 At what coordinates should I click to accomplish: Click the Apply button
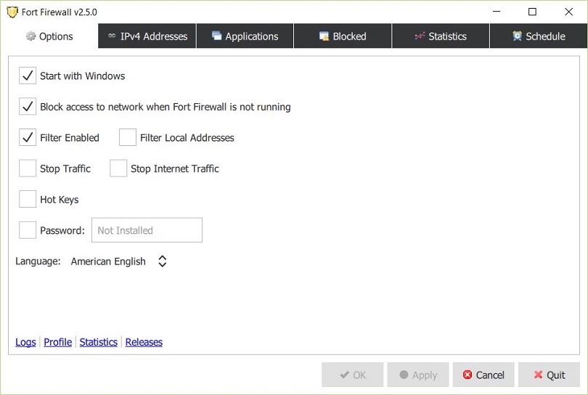418,375
